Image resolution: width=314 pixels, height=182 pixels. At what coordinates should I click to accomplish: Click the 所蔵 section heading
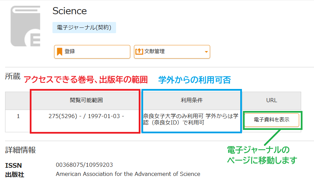(13, 77)
